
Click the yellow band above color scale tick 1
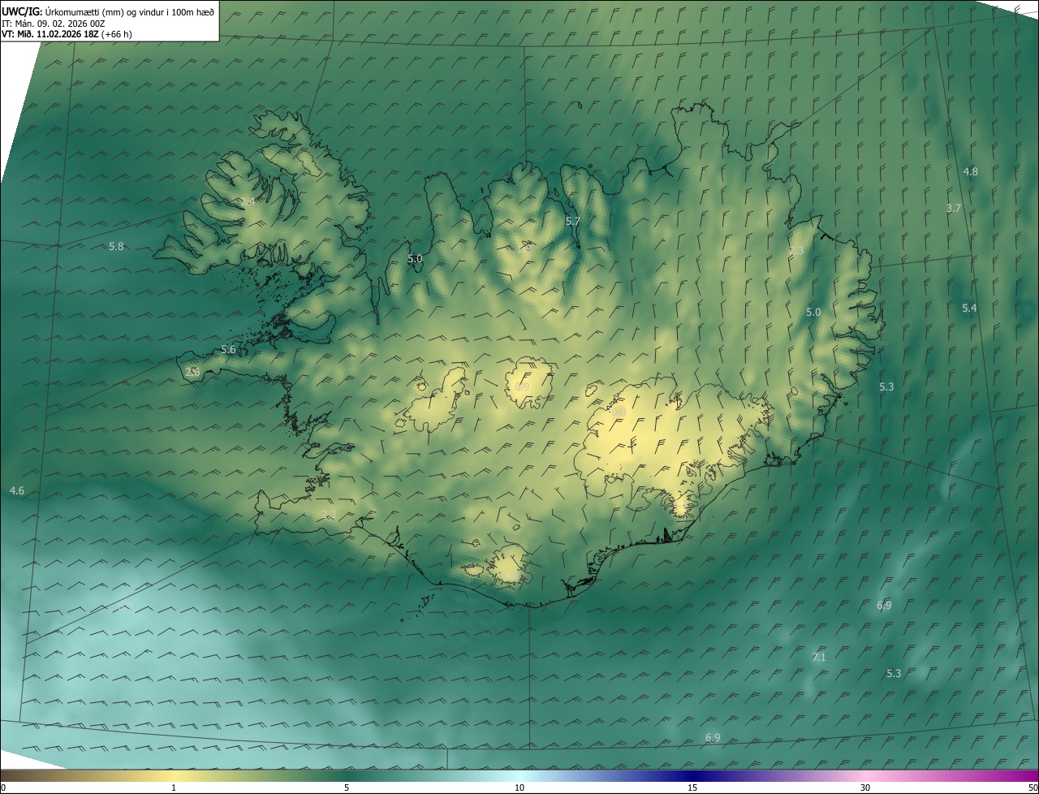tap(174, 776)
